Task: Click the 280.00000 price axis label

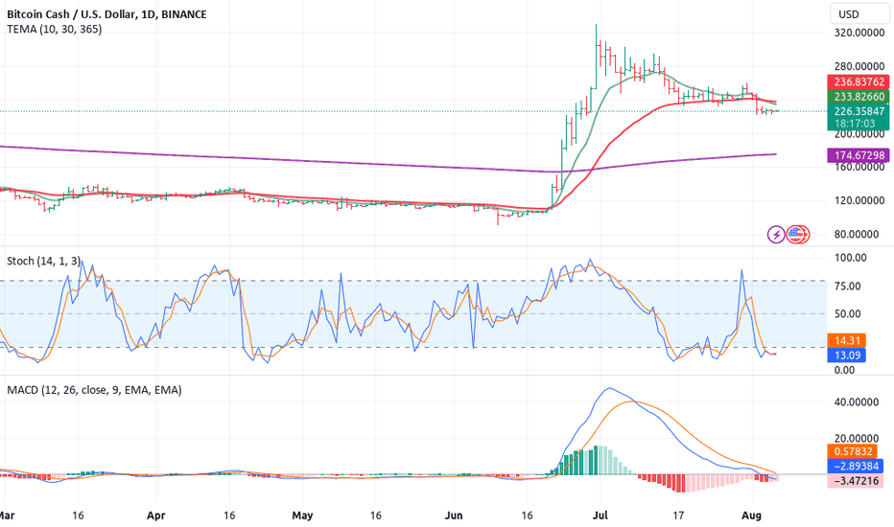Action: coord(859,66)
